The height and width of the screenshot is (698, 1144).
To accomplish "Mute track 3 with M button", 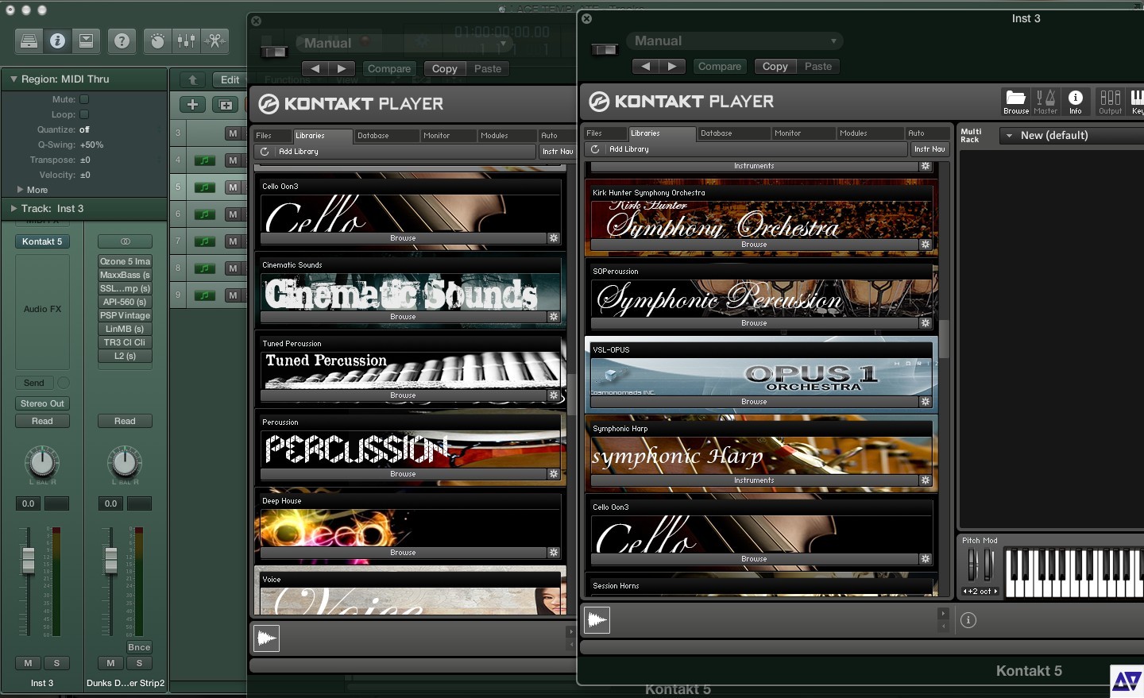I will 233,133.
